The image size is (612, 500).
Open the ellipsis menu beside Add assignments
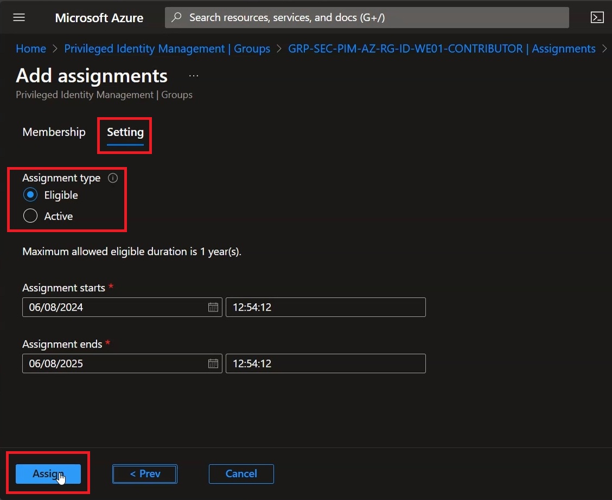point(194,76)
